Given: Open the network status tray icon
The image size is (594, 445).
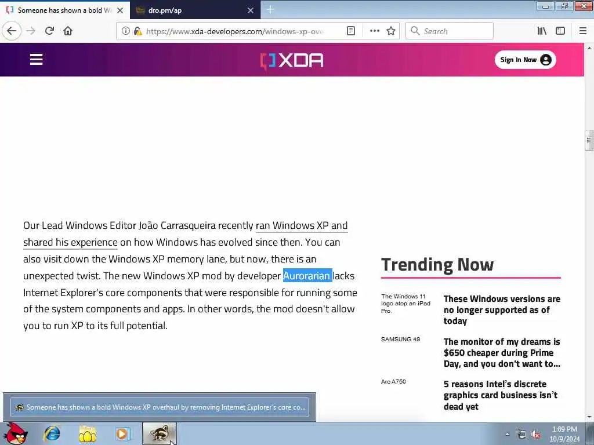Looking at the screenshot, I should tap(521, 435).
